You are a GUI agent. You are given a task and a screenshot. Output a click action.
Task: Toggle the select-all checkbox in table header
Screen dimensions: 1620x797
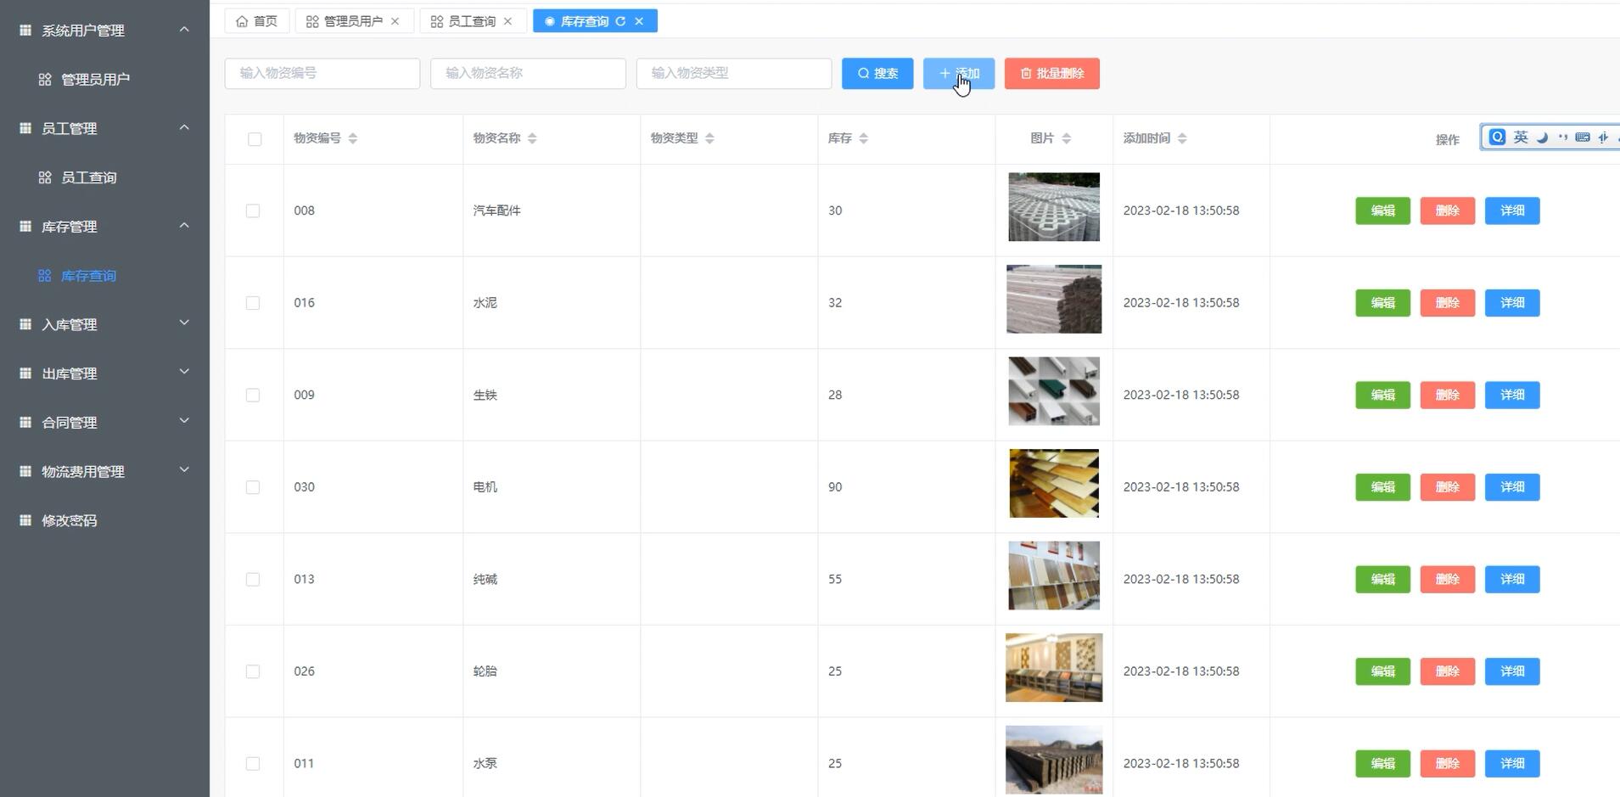pos(255,139)
